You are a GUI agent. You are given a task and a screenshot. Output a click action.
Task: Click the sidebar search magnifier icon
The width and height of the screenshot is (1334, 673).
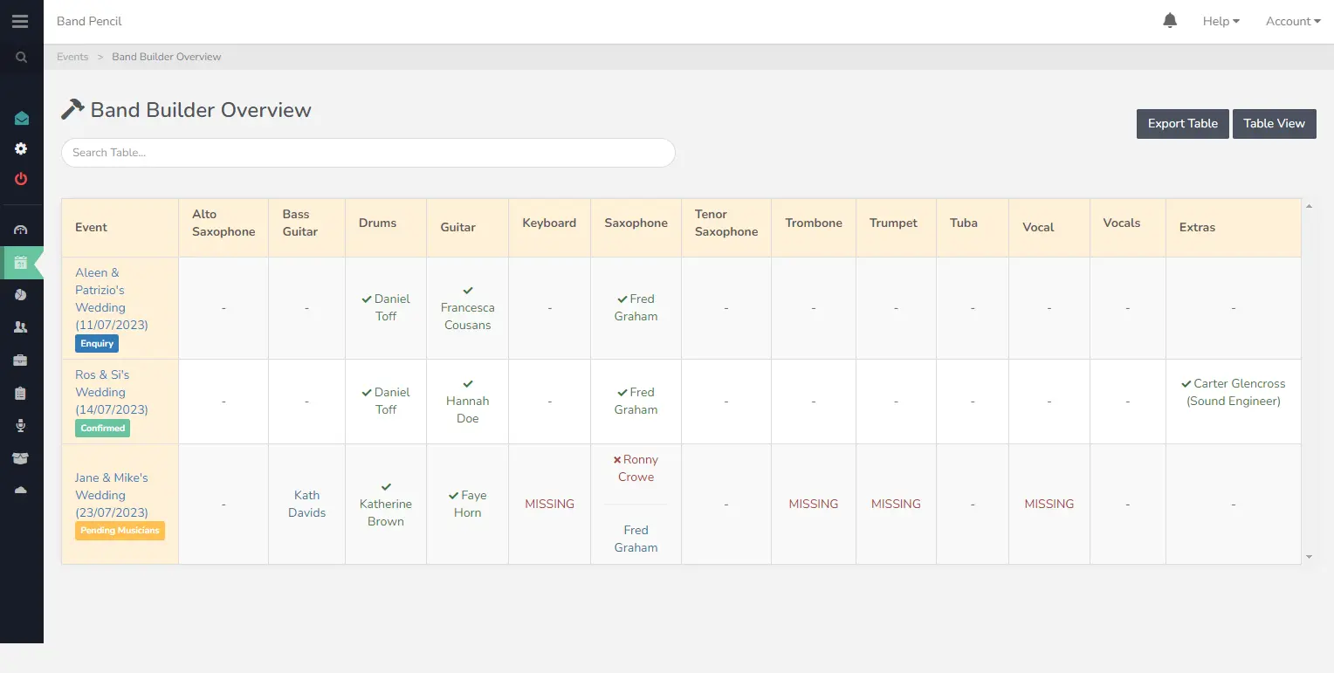coord(21,57)
